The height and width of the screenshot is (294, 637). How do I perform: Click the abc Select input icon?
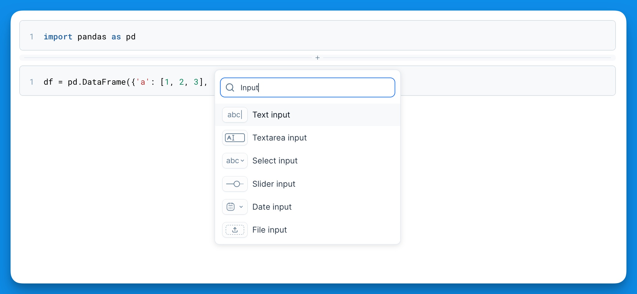pos(235,161)
